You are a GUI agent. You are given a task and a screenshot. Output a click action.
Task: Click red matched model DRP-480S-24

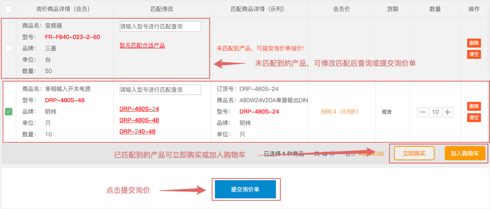pyautogui.click(x=259, y=111)
